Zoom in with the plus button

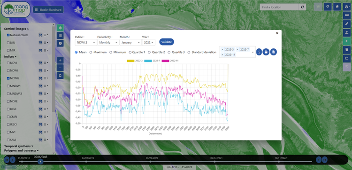[x=60, y=60]
